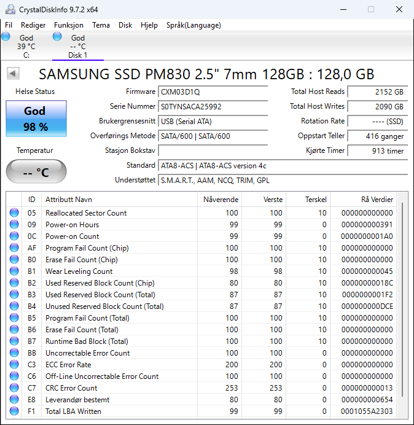The width and height of the screenshot is (414, 425).
Task: Click the God 98 % health status button
Action: coord(36,119)
